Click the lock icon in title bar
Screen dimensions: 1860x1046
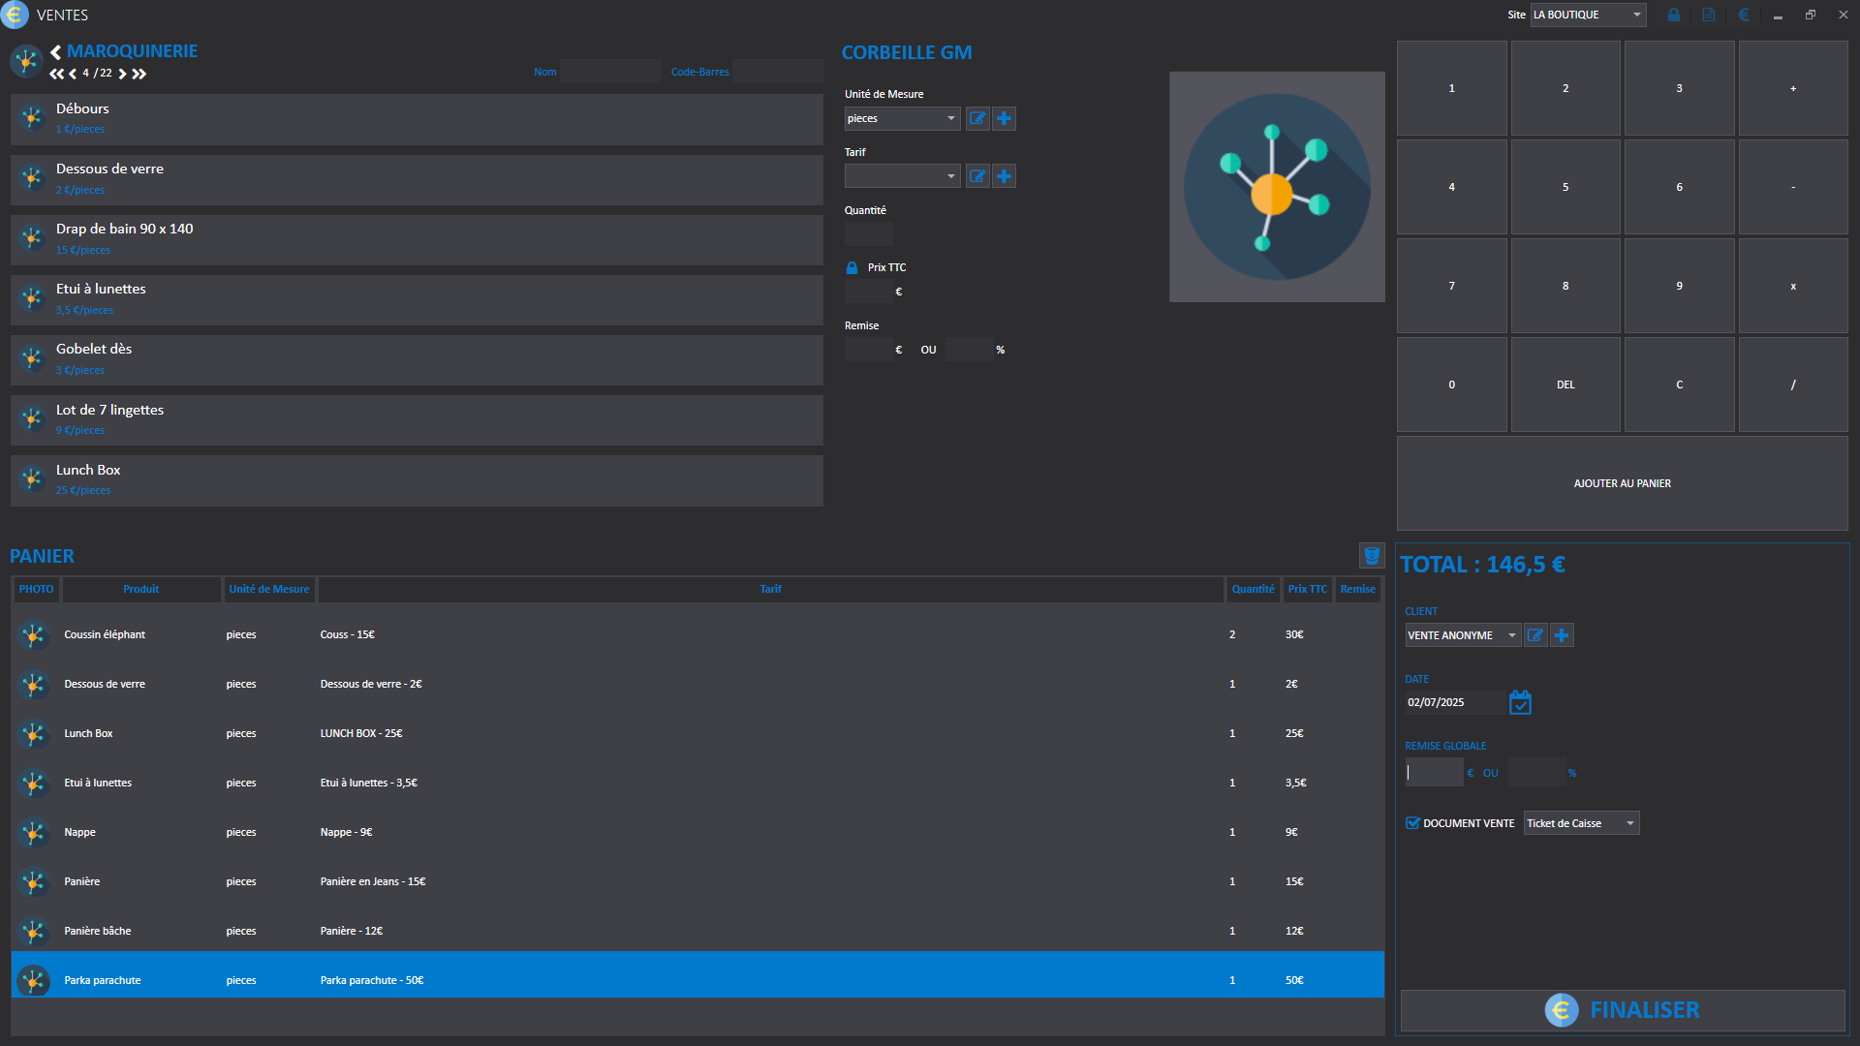[1673, 15]
